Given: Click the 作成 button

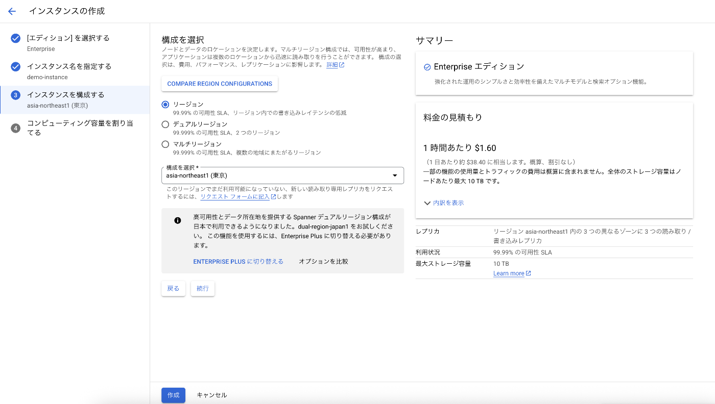Looking at the screenshot, I should click(173, 395).
